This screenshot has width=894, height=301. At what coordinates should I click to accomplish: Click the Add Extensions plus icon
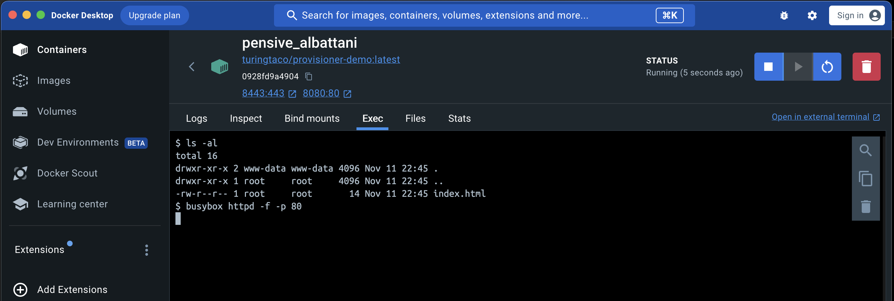coord(20,289)
